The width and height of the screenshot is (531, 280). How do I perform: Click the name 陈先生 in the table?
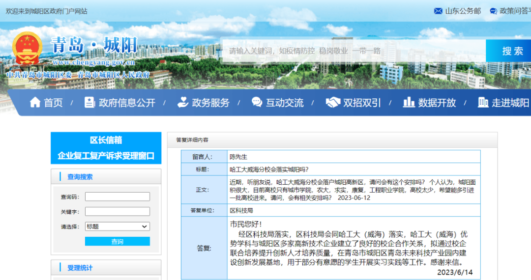pyautogui.click(x=238, y=157)
